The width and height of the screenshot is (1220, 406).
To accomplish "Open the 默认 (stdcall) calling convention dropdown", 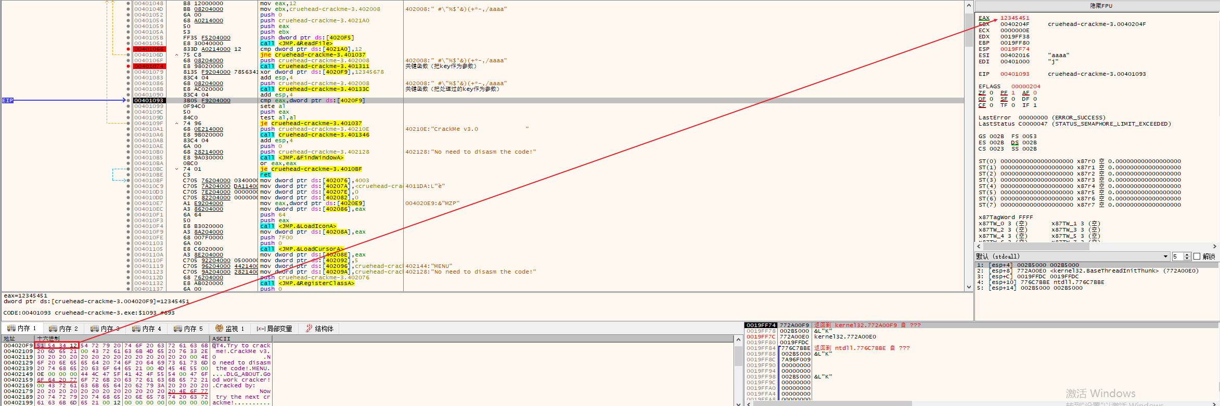I will pos(1072,256).
